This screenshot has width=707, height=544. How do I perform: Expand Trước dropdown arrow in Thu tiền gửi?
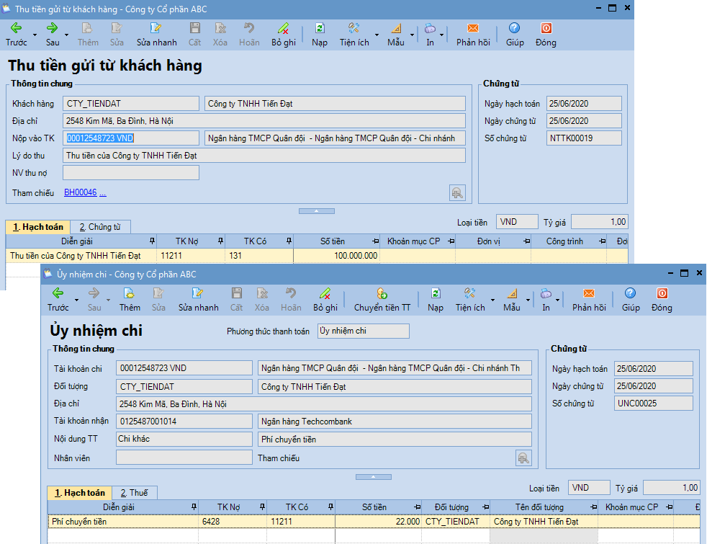(35, 35)
